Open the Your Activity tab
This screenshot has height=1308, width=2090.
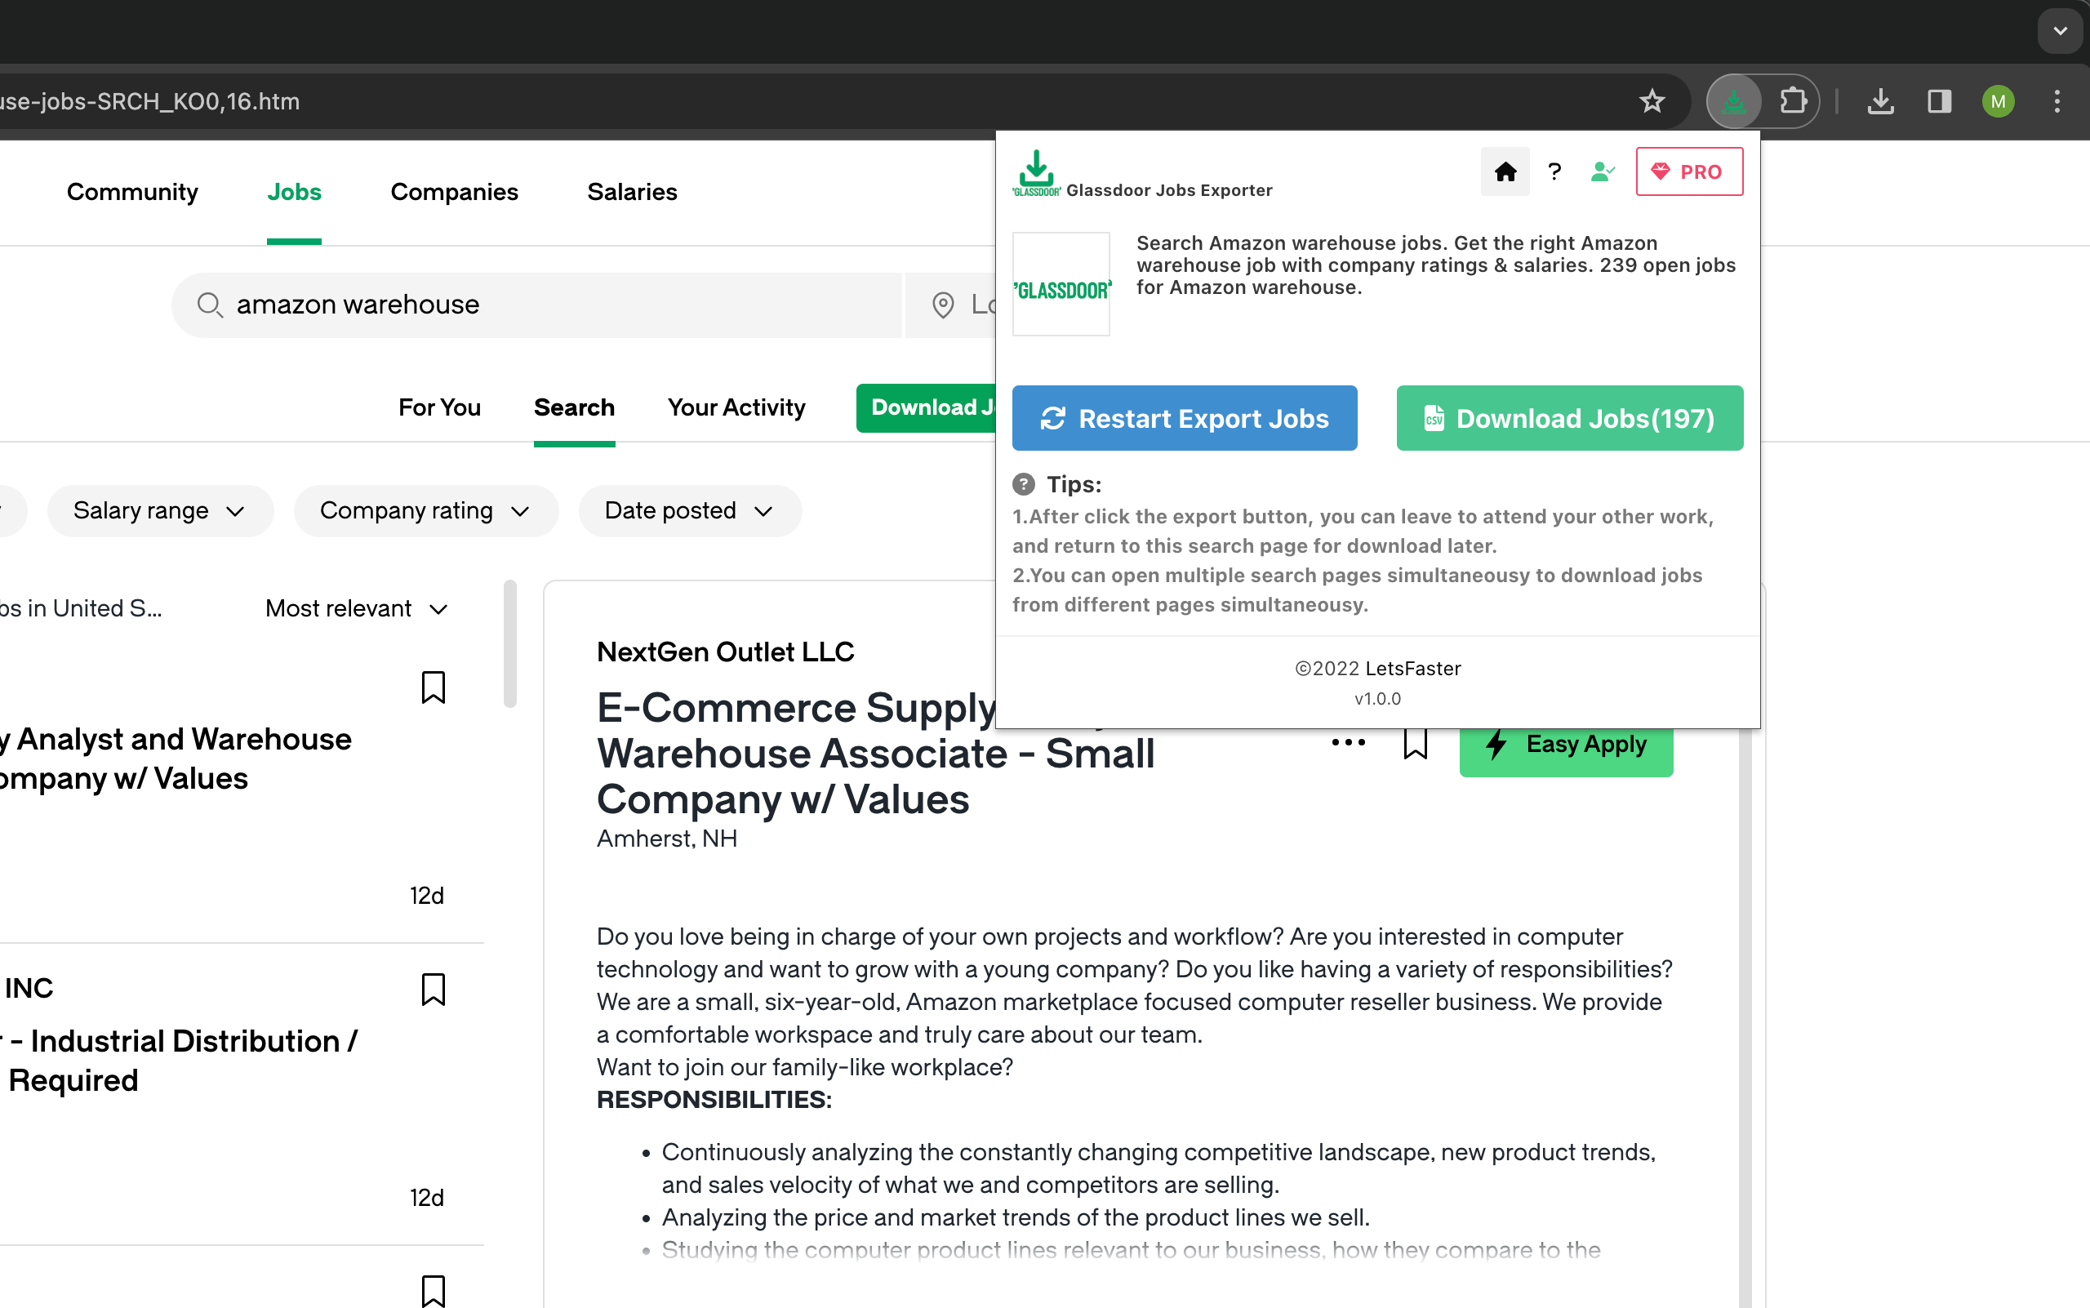click(736, 407)
